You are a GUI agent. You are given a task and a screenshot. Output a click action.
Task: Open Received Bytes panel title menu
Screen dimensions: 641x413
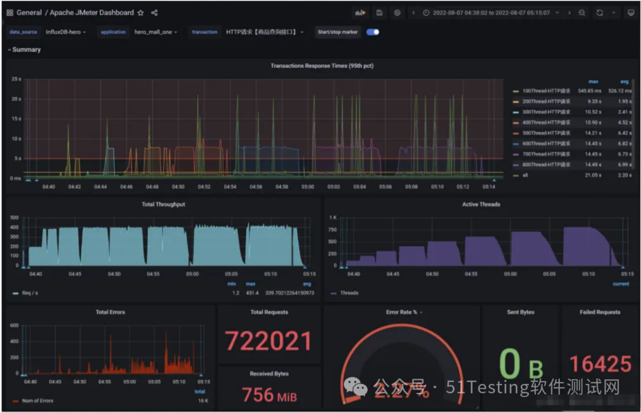(x=269, y=373)
